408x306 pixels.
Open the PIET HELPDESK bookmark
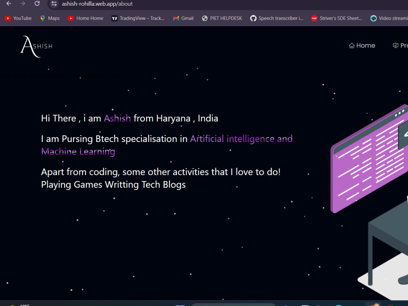pyautogui.click(x=222, y=18)
